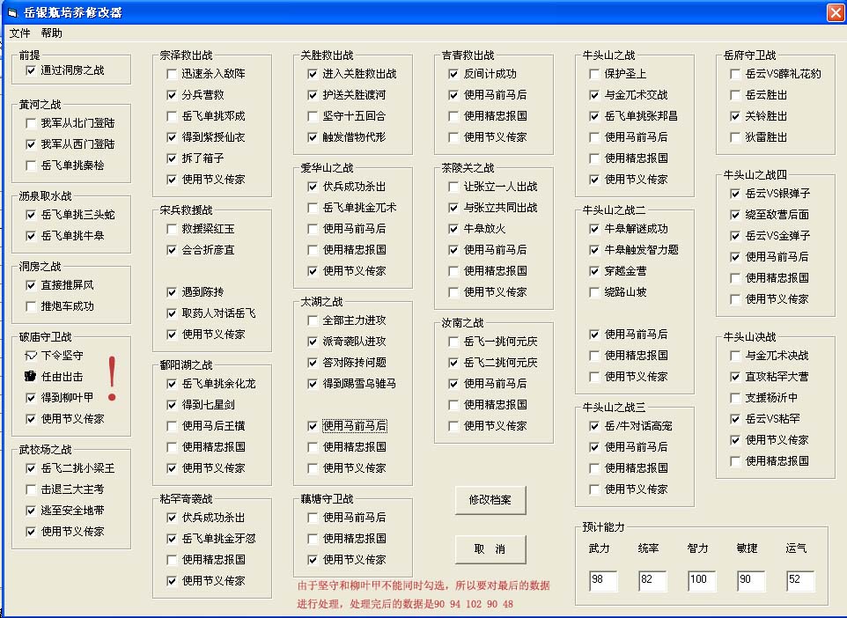847x618 pixels.
Task: Toggle 下令坚守 checkbox
Action: pos(31,356)
